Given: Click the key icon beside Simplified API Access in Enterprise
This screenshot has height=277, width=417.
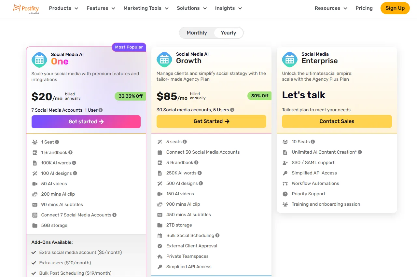Looking at the screenshot, I should (285, 173).
